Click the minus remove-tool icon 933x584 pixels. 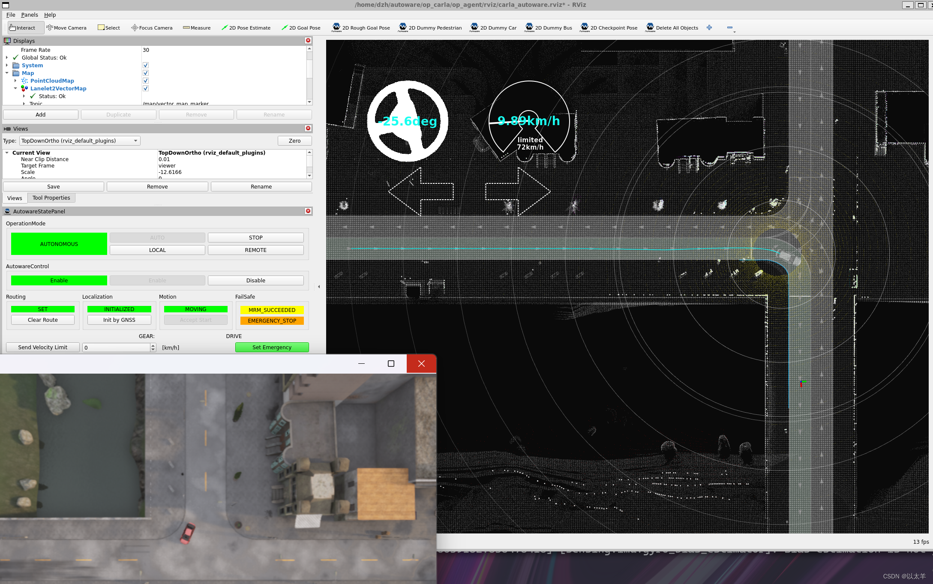pyautogui.click(x=729, y=27)
